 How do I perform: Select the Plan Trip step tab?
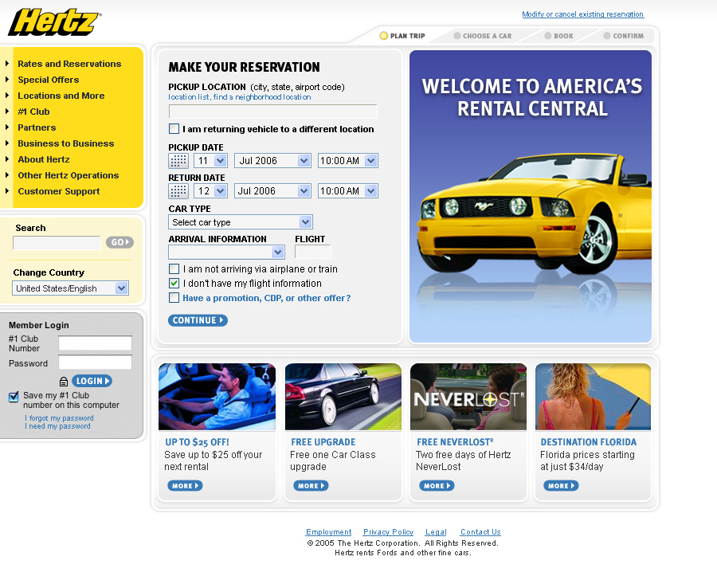402,36
